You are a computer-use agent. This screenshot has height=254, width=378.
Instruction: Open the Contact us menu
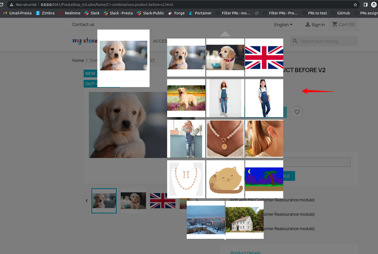pos(83,24)
